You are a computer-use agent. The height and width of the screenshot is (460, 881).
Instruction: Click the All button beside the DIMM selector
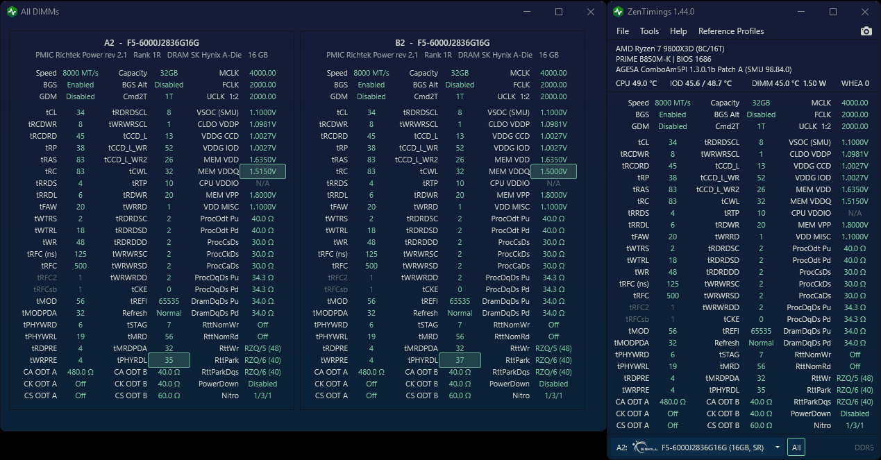tap(796, 448)
